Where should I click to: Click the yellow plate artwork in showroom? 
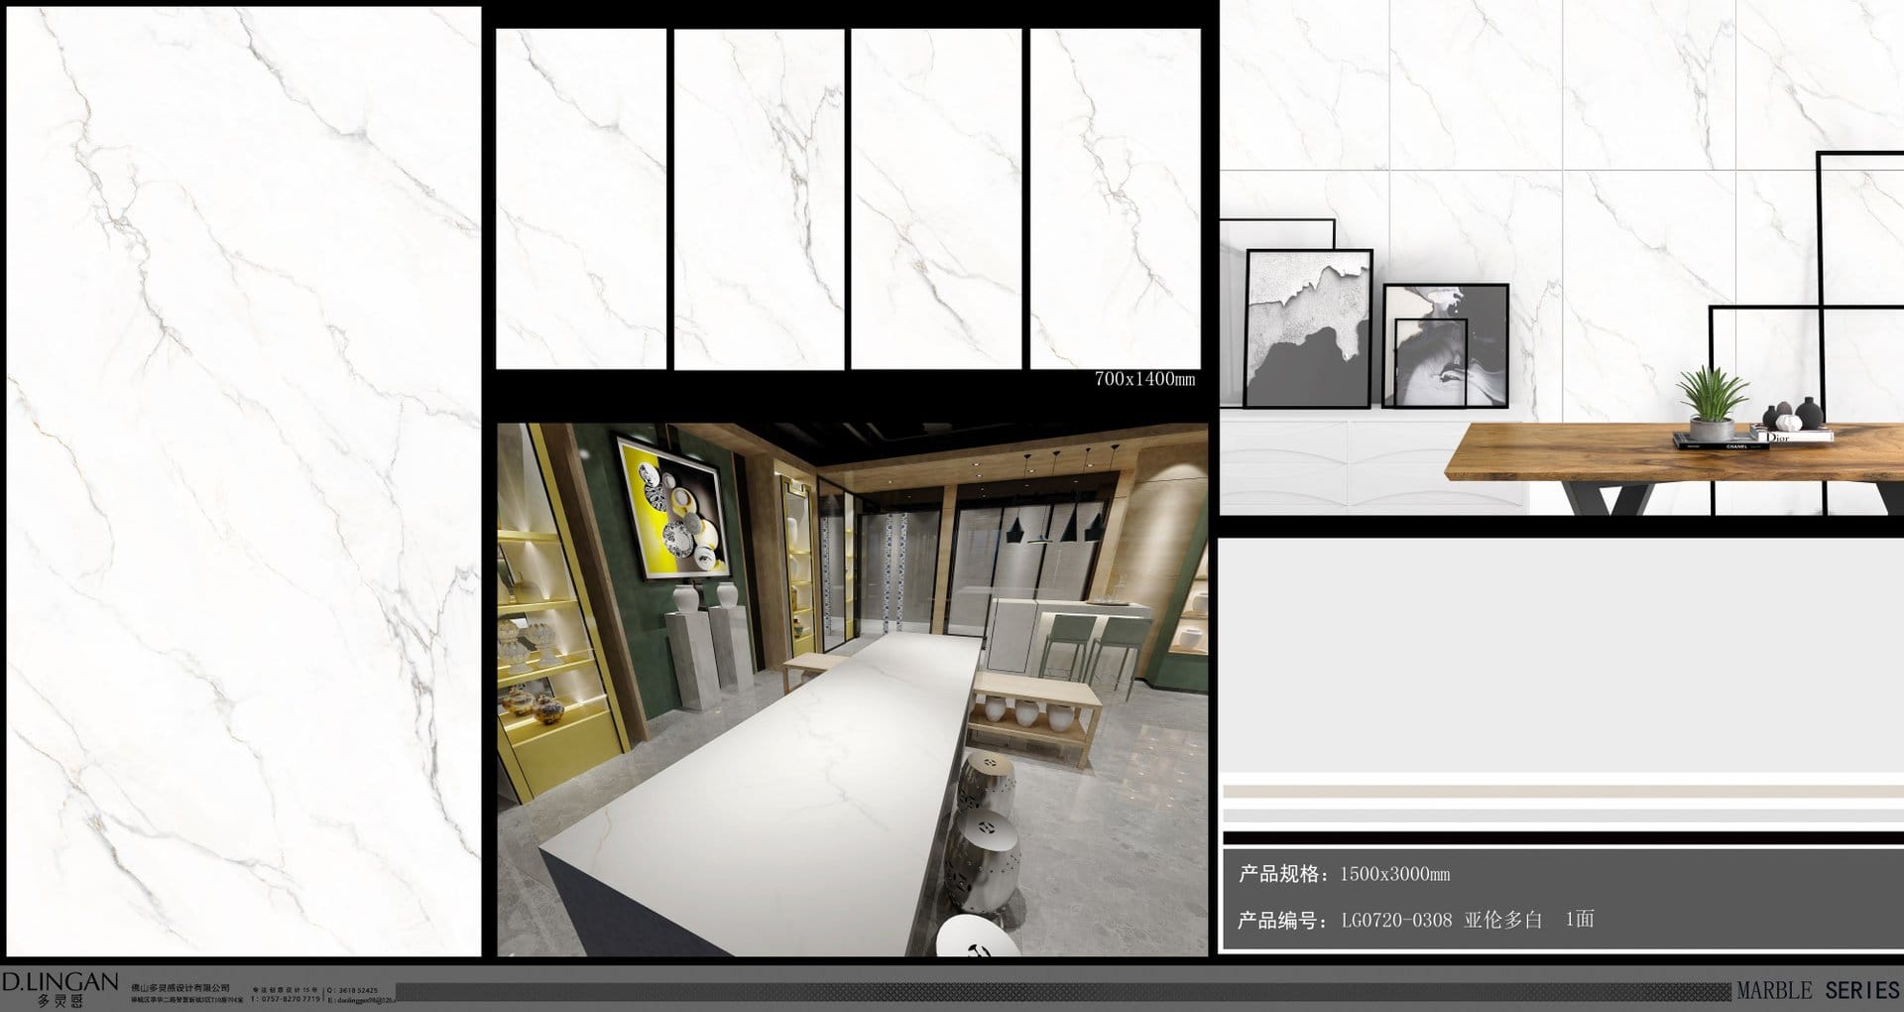click(x=672, y=506)
